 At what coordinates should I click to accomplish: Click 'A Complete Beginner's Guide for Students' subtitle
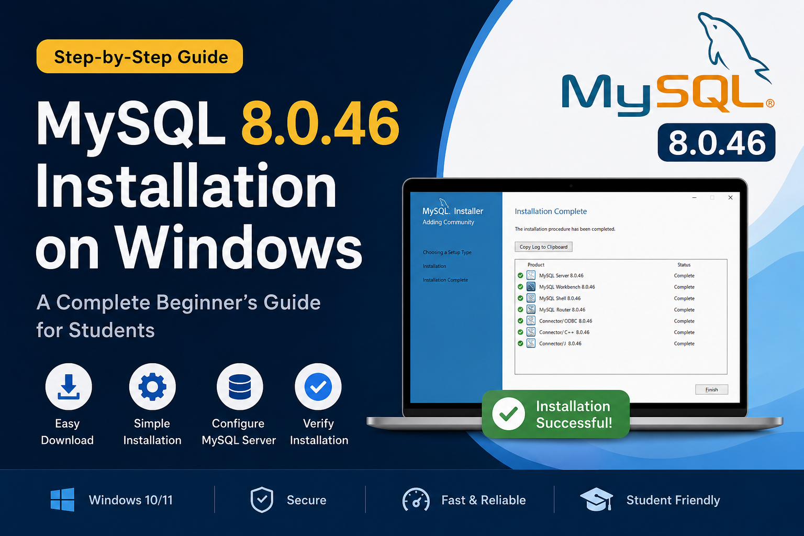[178, 316]
